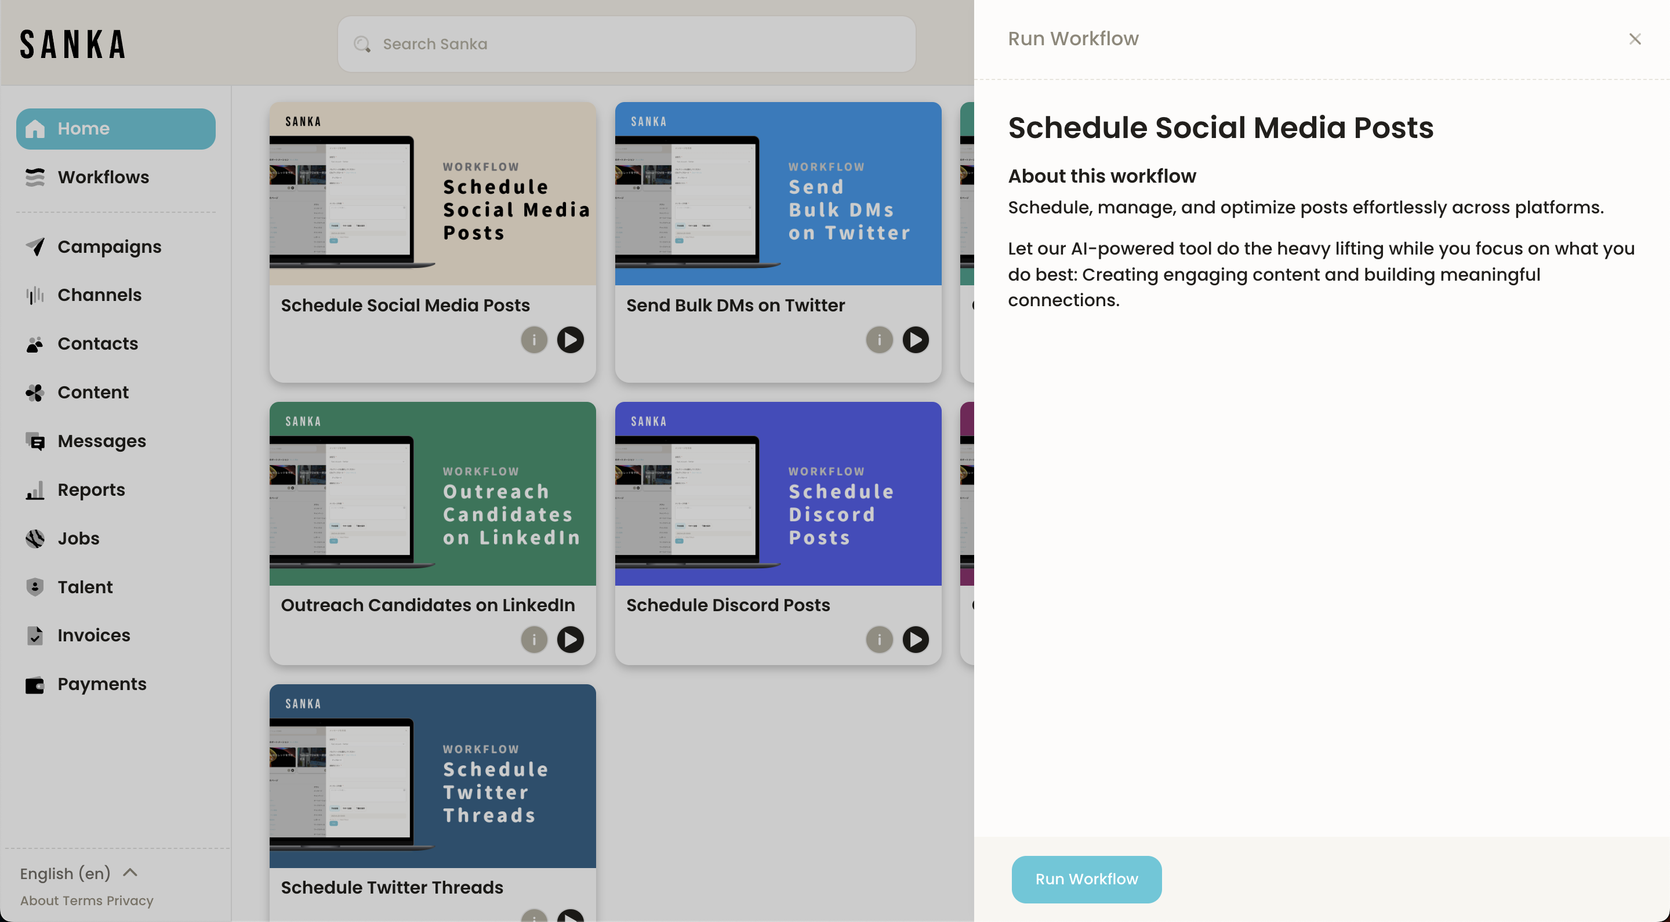Image resolution: width=1670 pixels, height=922 pixels.
Task: Click the Messages chat bubble icon
Action: tap(35, 441)
